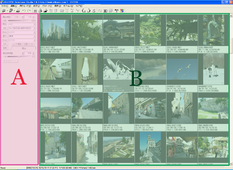Click the colorful RGB circles toolbar icon
The width and height of the screenshot is (233, 170).
pyautogui.click(x=122, y=11)
